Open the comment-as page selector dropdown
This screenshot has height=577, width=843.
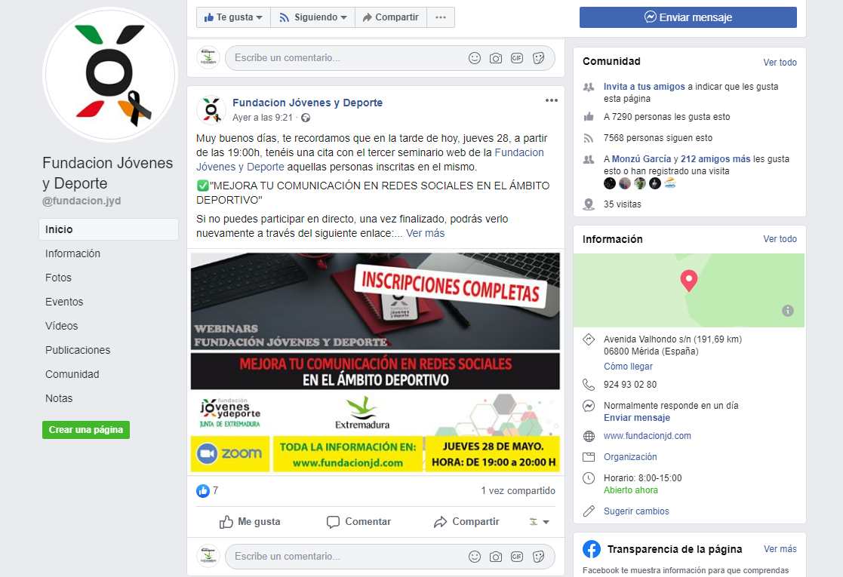coord(540,522)
